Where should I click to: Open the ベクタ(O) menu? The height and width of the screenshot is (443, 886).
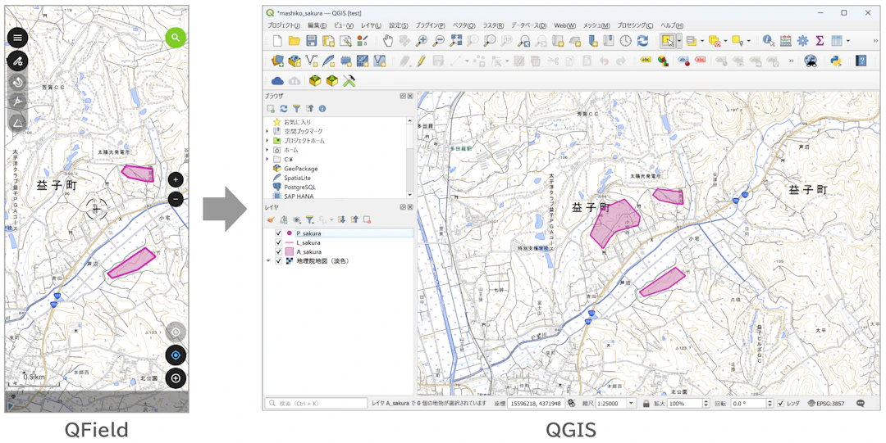click(464, 25)
